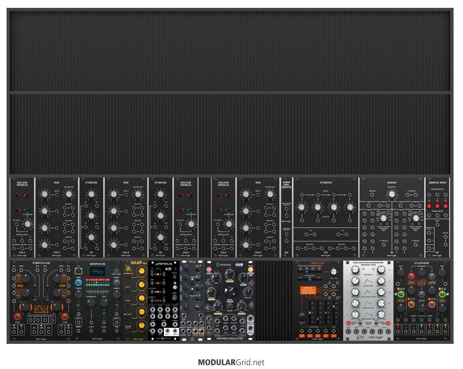Click the ODD output jack on nRings
Screen dimensions: 463x369
coord(195,331)
